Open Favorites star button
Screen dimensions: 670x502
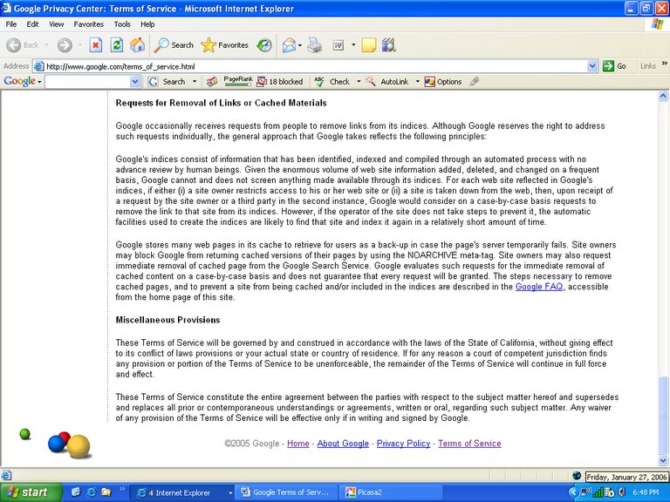225,44
